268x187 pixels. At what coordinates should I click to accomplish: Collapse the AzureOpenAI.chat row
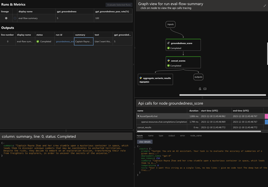pyautogui.click(x=138, y=116)
